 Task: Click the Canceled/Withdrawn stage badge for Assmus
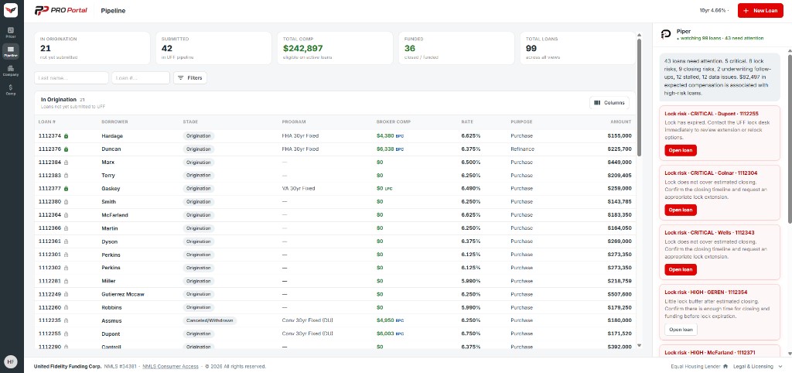point(210,320)
